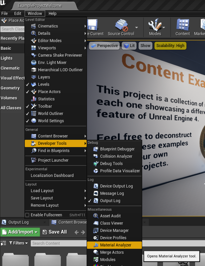Click the Class Viewer icon

[x=96, y=223]
